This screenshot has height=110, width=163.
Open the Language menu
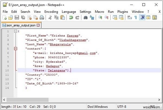pos(69,12)
